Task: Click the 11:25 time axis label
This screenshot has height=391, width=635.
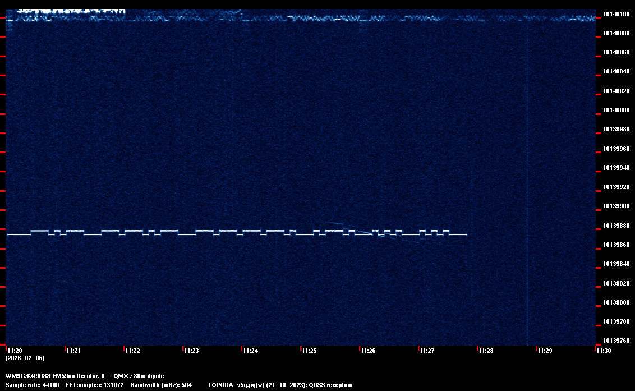Action: click(x=309, y=351)
